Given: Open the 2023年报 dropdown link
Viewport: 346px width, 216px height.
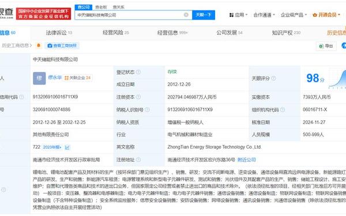Looking at the screenshot, I should 52,147.
